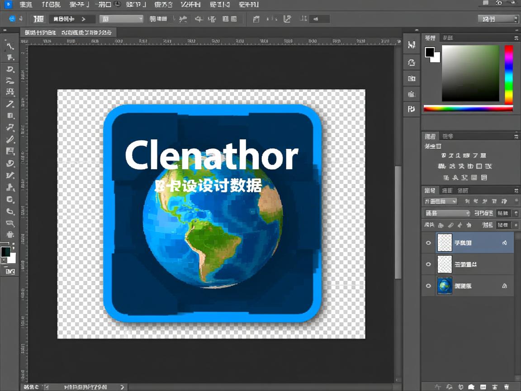Viewport: 521px width, 391px height.
Task: Click the blue tool preset icon in options bar
Action: [12, 19]
